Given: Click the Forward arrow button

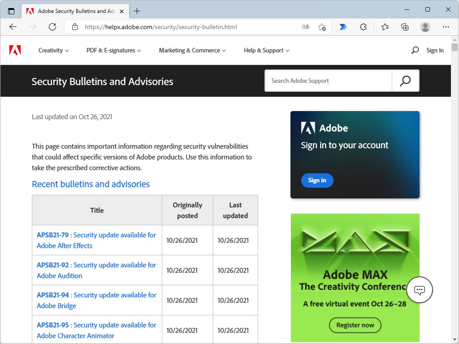Looking at the screenshot, I should (33, 27).
